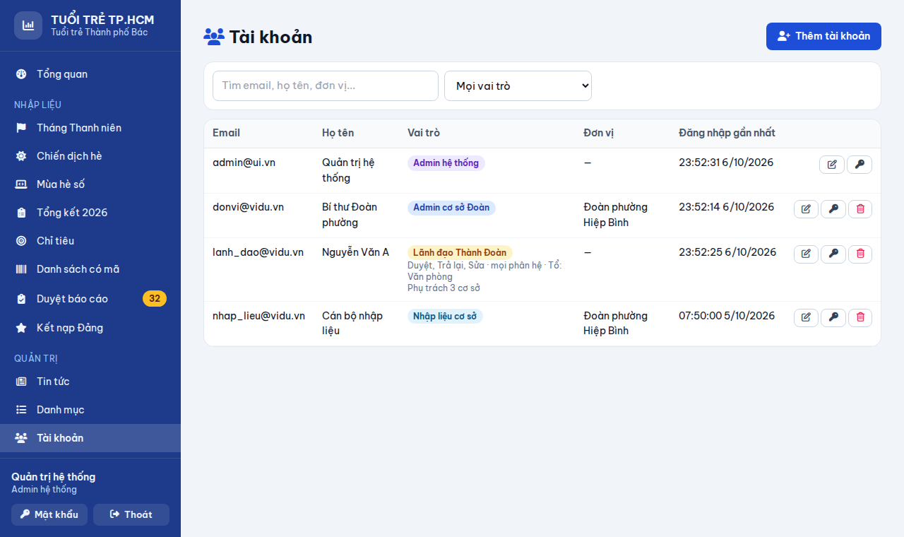Select Tài khoản in the sidebar
The image size is (904, 537).
click(x=90, y=438)
